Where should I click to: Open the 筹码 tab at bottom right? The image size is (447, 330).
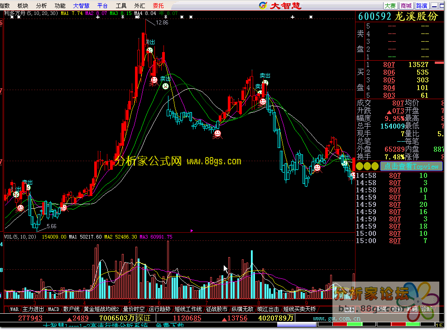pyautogui.click(x=412, y=309)
